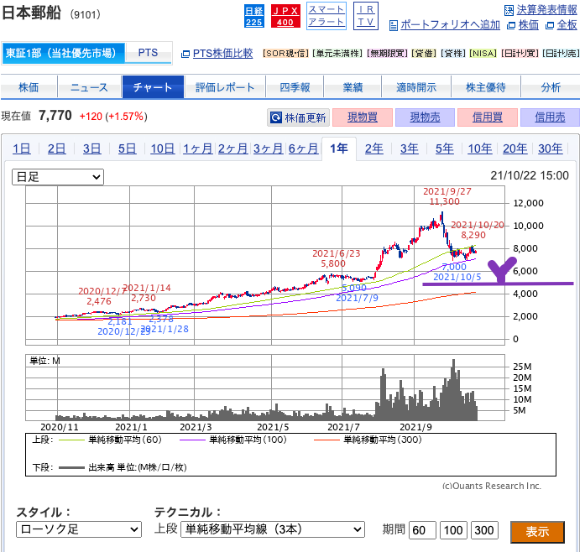
Task: Click the JPX 400 badge icon
Action: pyautogui.click(x=285, y=17)
